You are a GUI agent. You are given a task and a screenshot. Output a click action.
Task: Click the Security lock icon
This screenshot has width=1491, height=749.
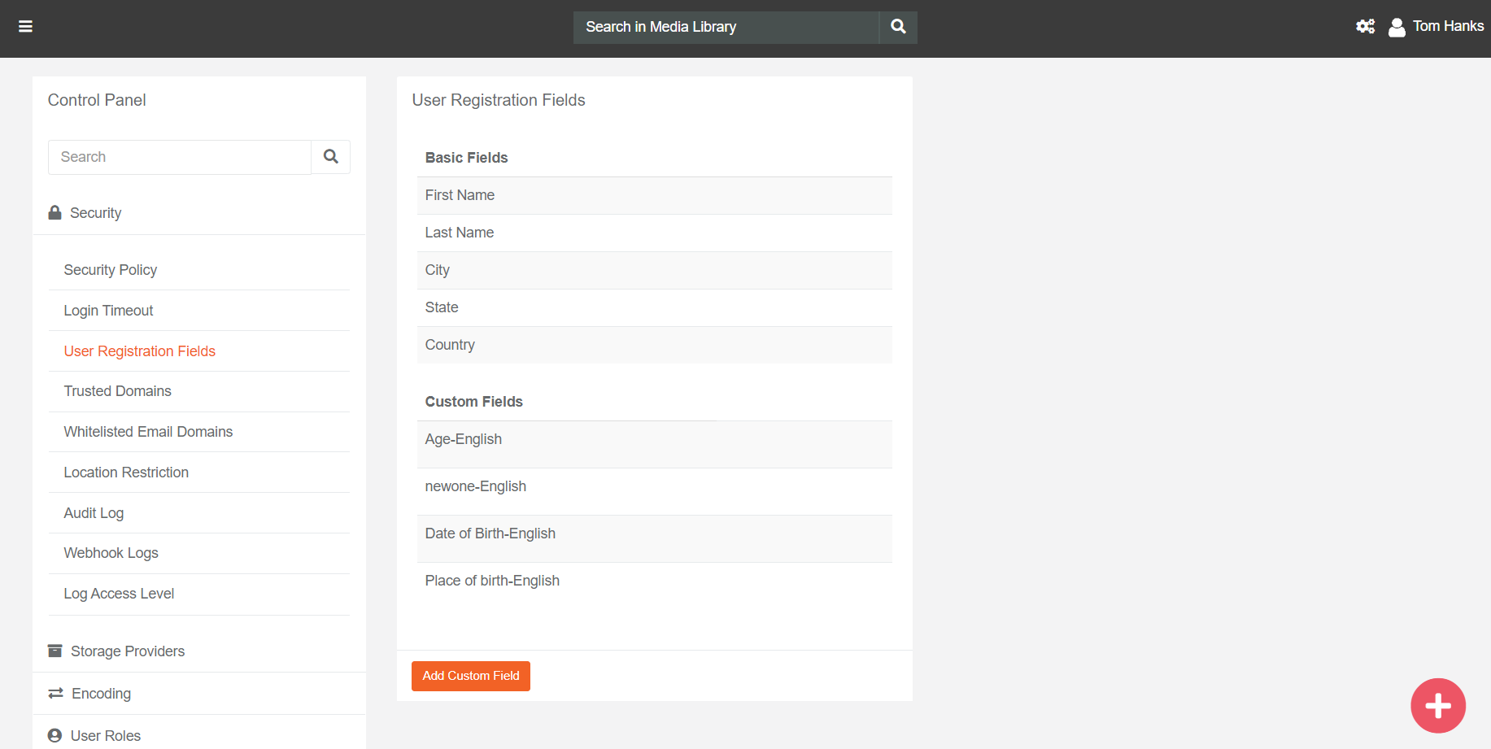coord(55,213)
